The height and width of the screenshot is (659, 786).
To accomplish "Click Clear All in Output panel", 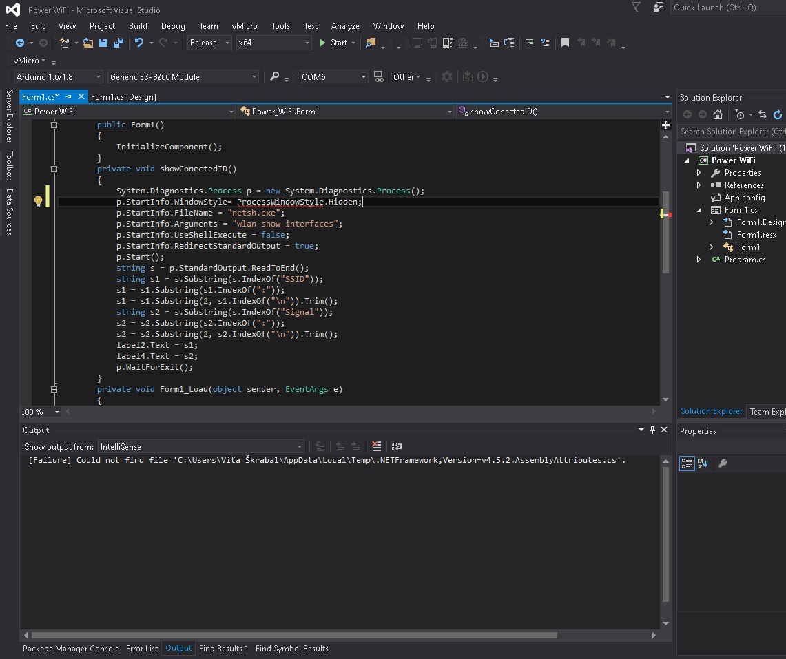I will click(x=376, y=446).
